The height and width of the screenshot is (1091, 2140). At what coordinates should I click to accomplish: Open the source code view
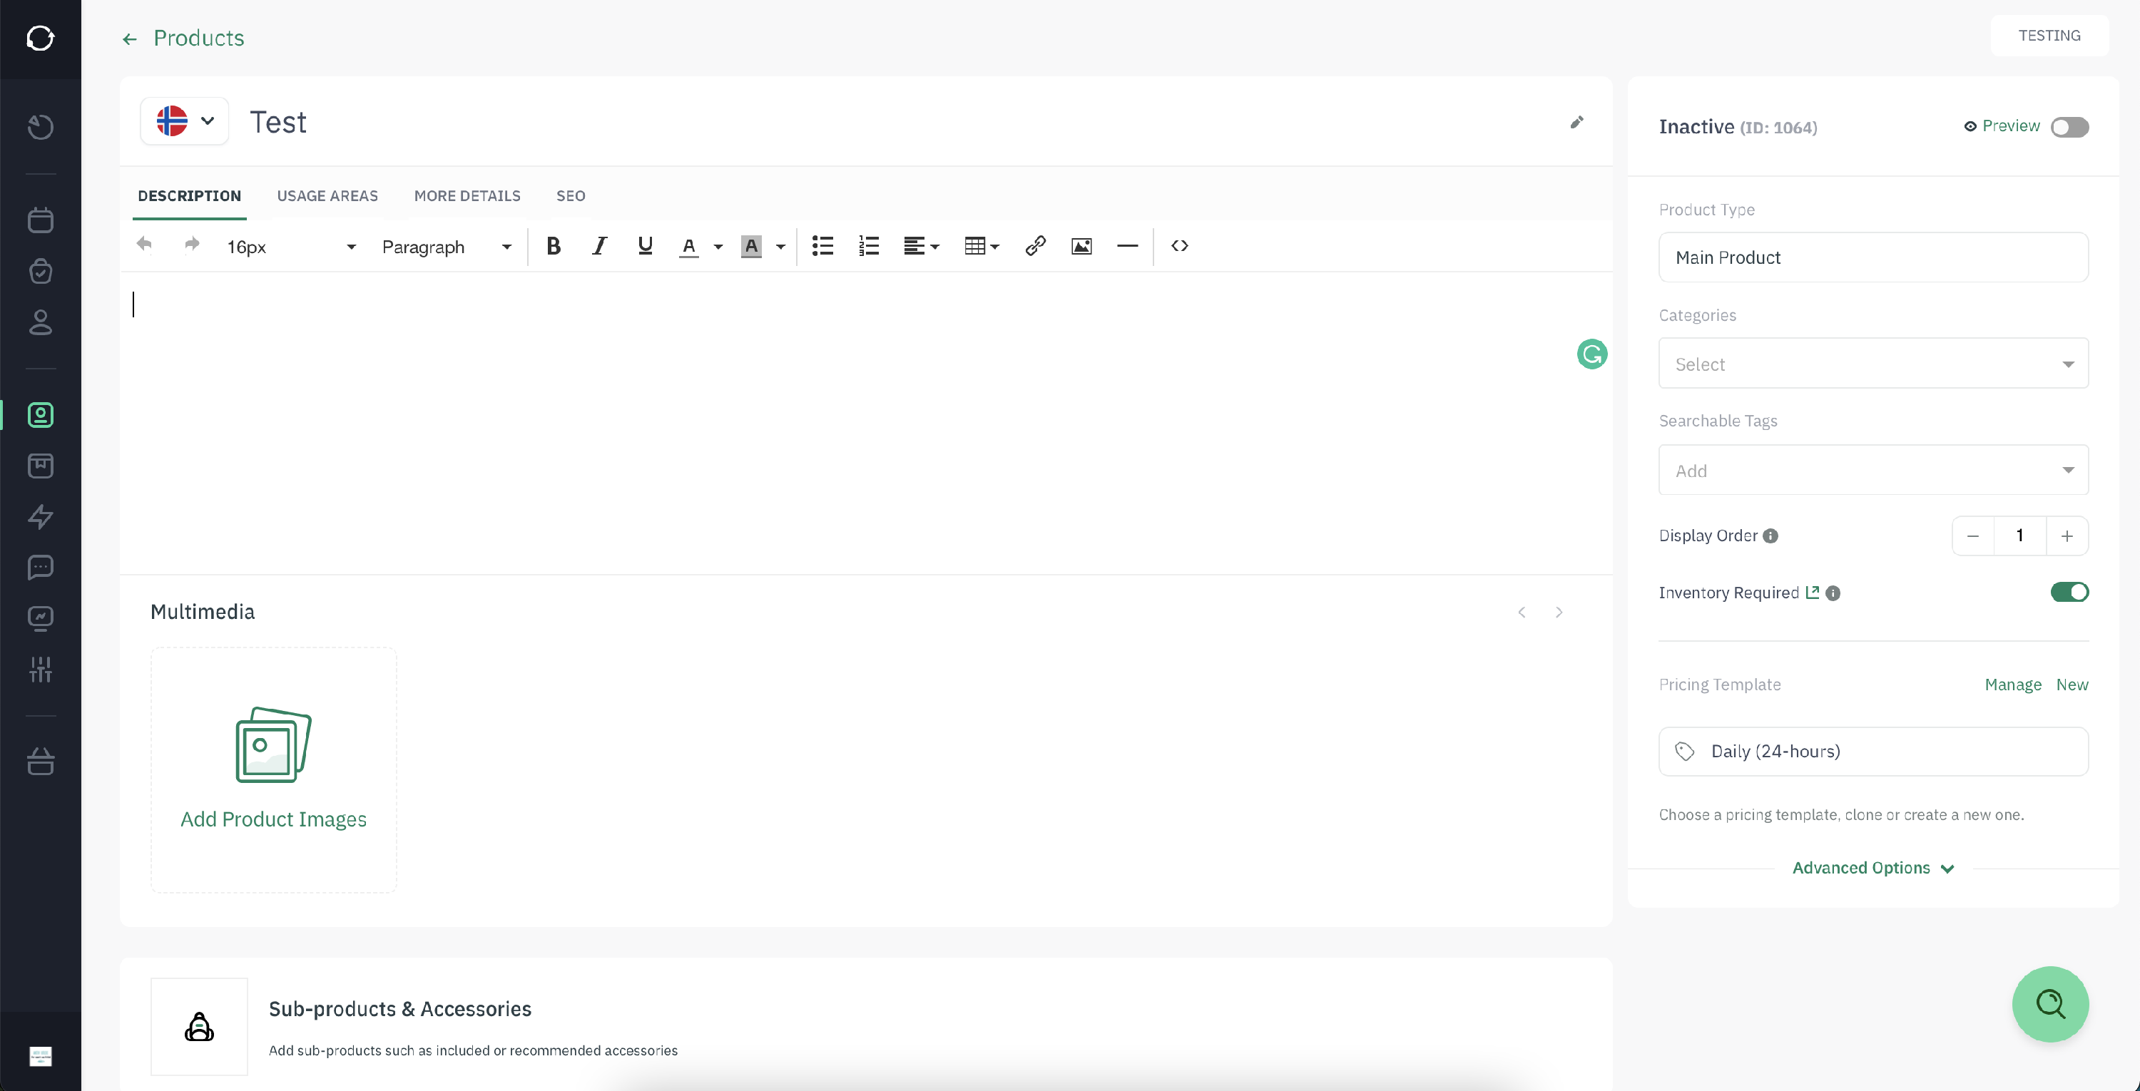(x=1179, y=246)
